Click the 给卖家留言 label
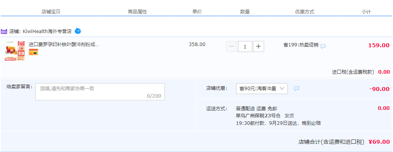Image resolution: width=393 pixels, height=152 pixels. pos(19,87)
